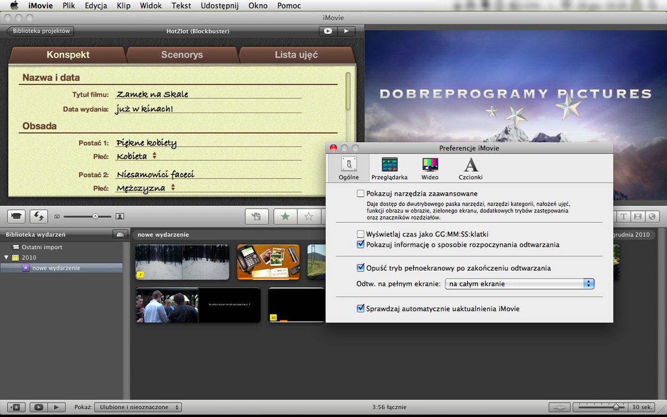Disable Sprawdzaj automatycznie uaktualnienia iMovie
The width and height of the screenshot is (667, 417).
(x=360, y=308)
